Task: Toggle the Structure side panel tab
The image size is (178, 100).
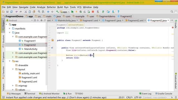Action: pyautogui.click(x=3, y=41)
